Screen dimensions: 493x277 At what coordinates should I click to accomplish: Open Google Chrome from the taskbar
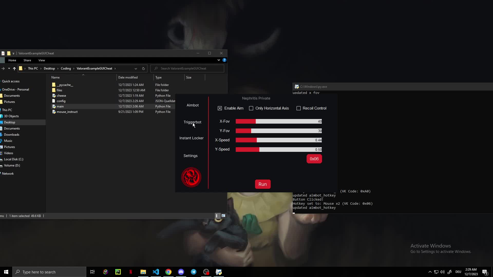click(x=168, y=272)
